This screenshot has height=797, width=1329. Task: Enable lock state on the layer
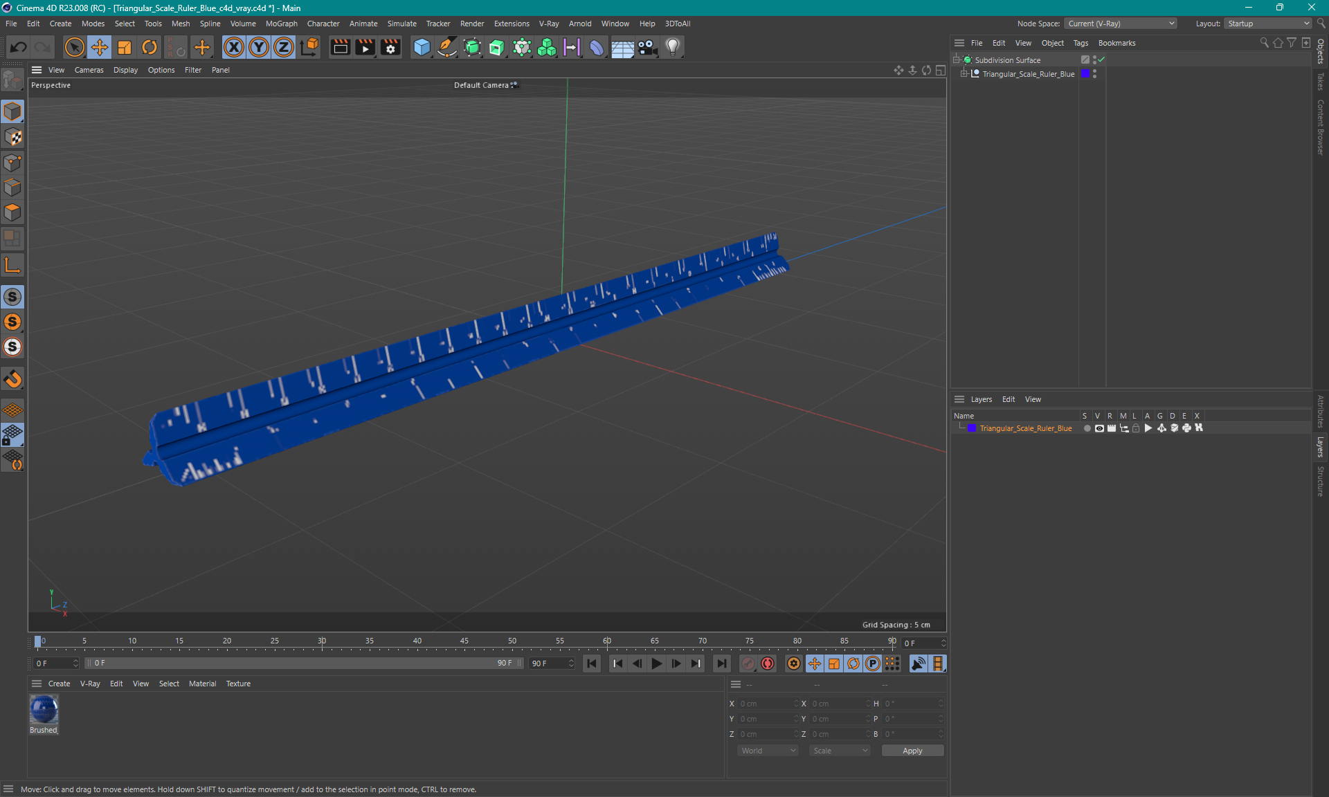tap(1135, 428)
